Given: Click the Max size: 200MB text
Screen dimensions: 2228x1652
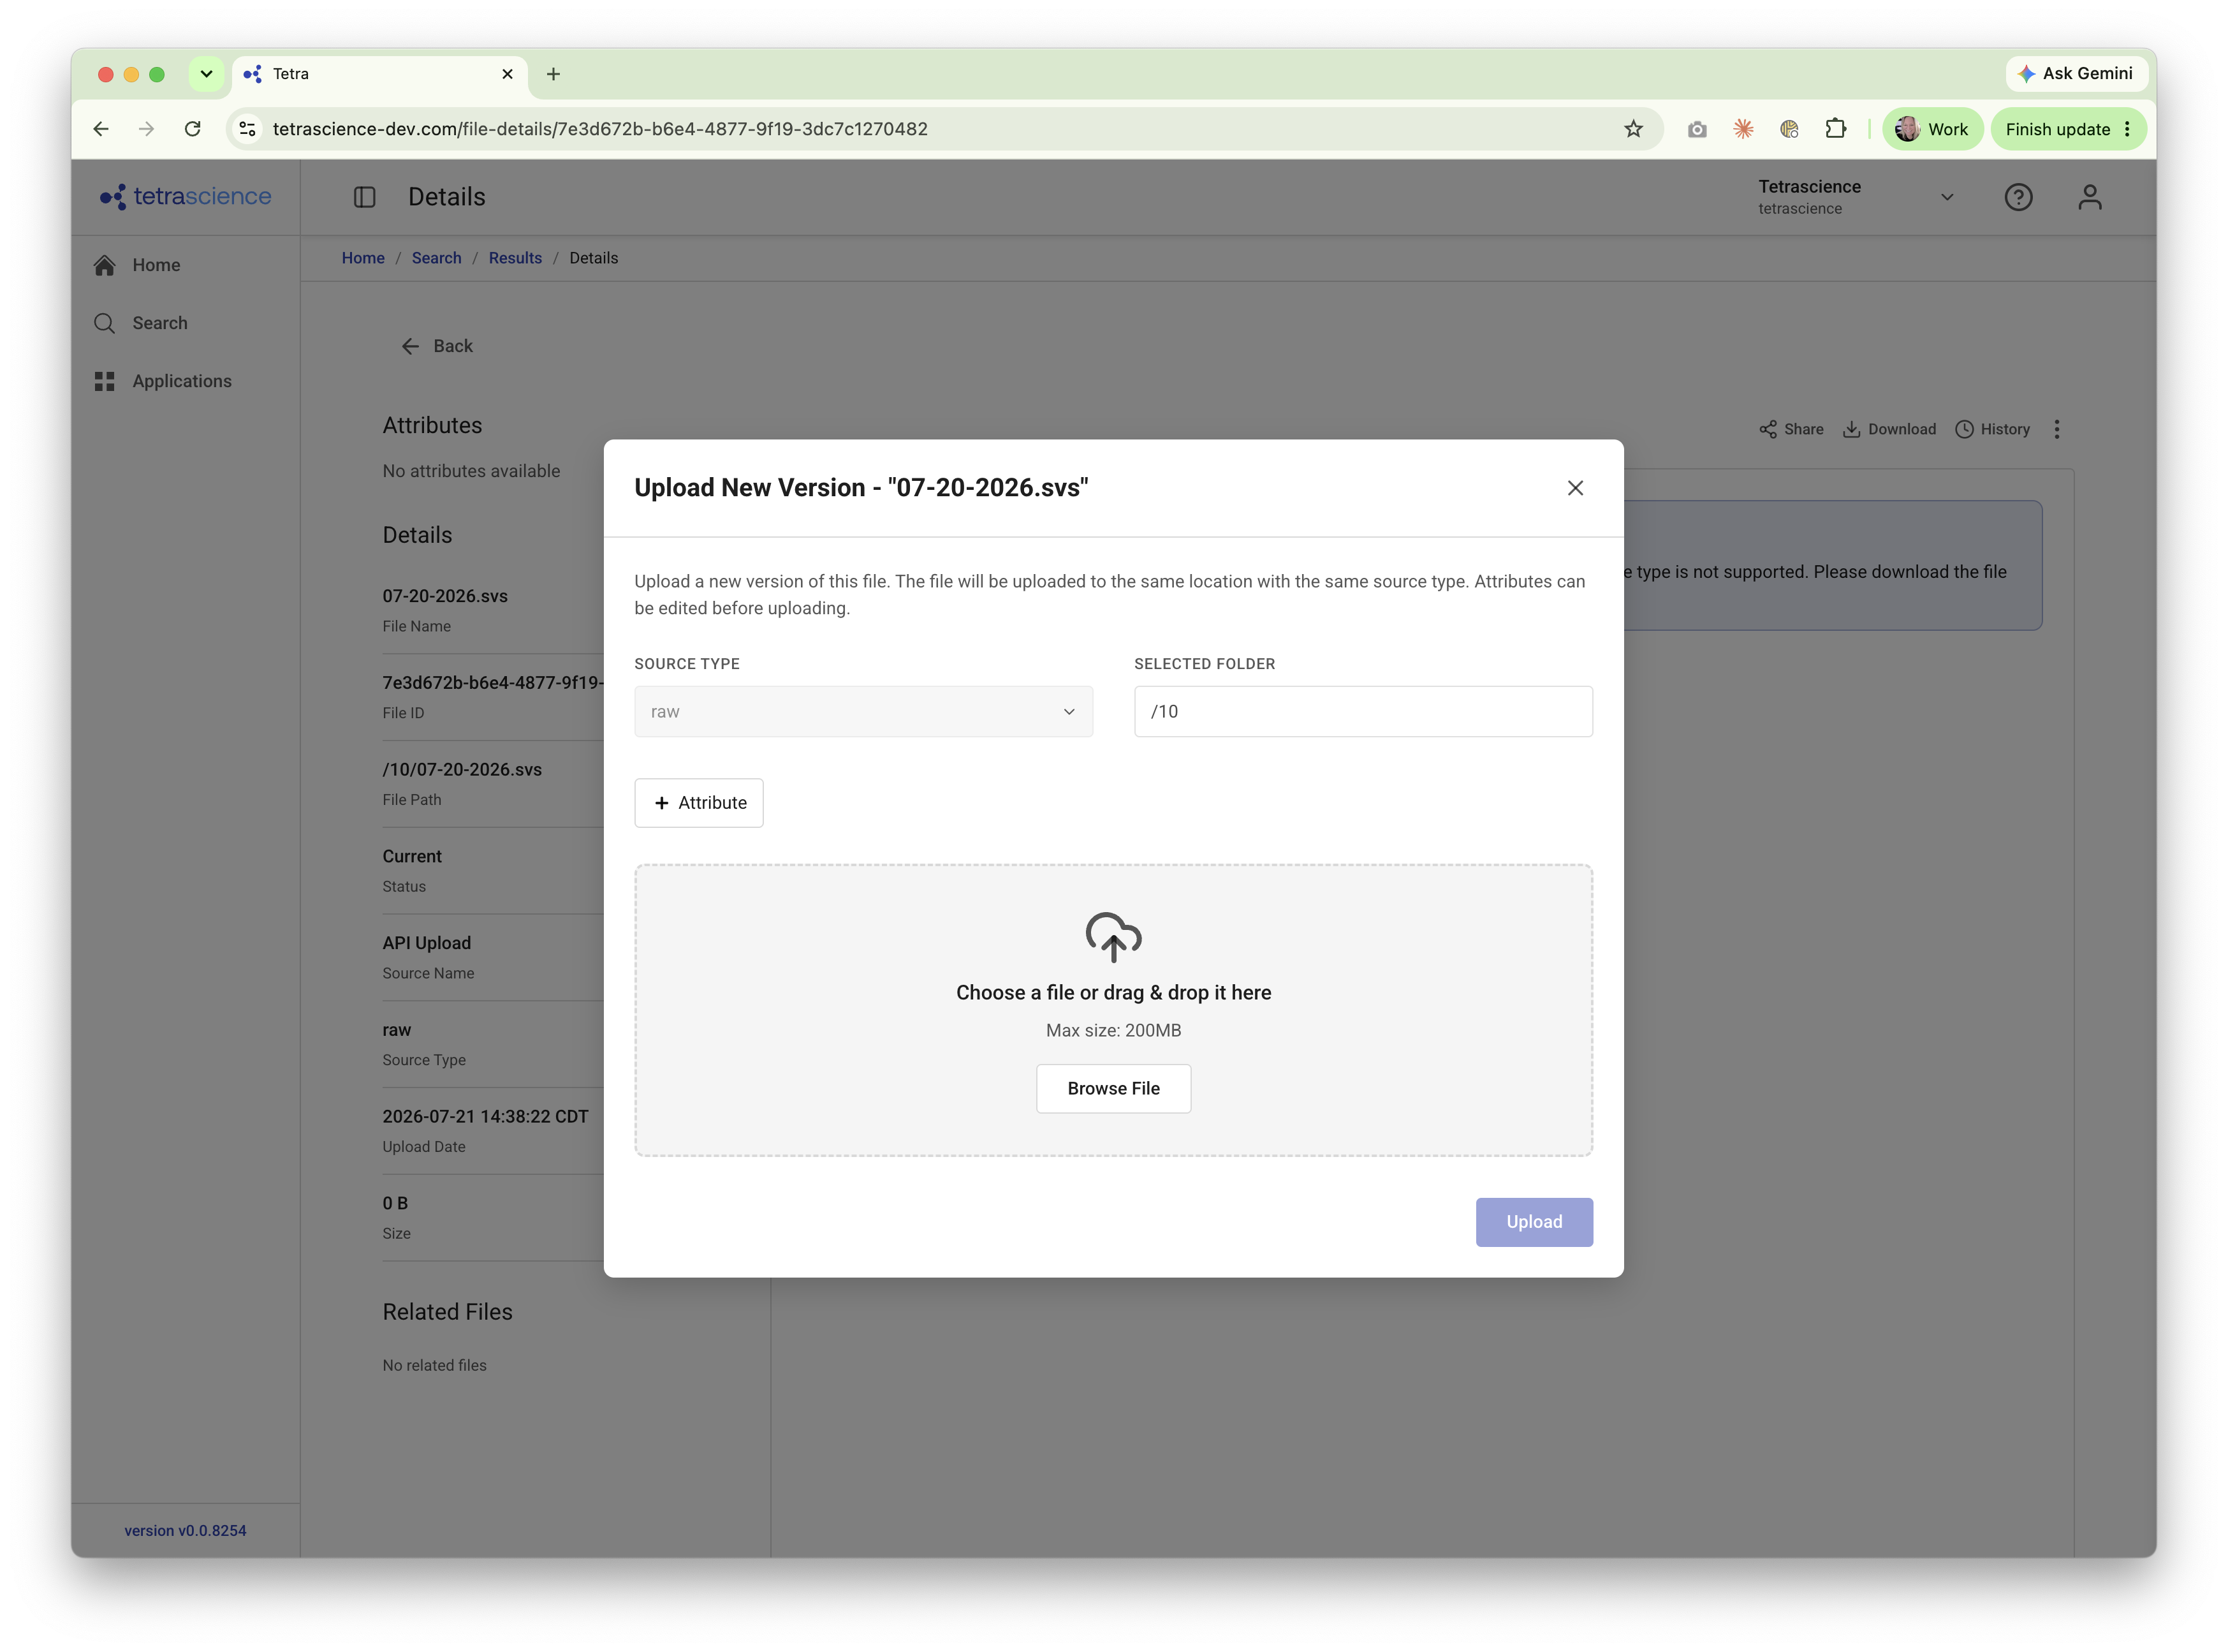Looking at the screenshot, I should pos(1113,1030).
